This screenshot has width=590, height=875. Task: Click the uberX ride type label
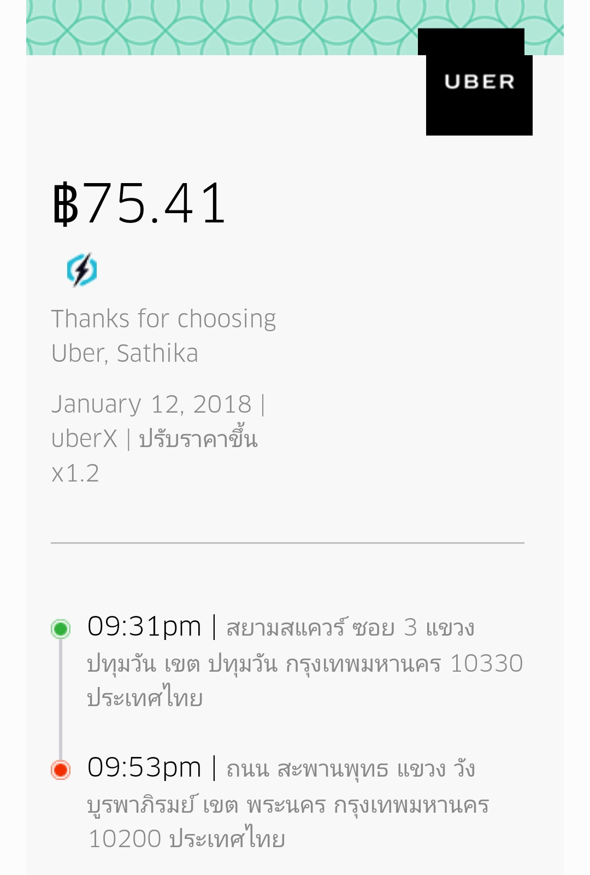(x=84, y=439)
